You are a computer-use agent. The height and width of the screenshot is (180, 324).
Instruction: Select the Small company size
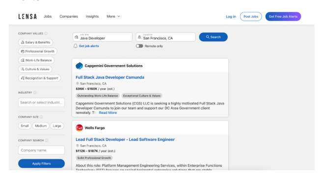pyautogui.click(x=25, y=126)
